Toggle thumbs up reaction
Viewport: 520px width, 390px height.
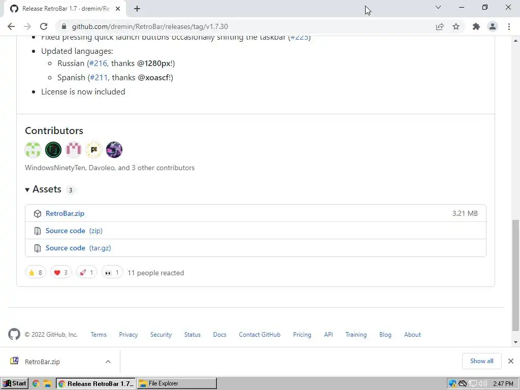point(36,273)
